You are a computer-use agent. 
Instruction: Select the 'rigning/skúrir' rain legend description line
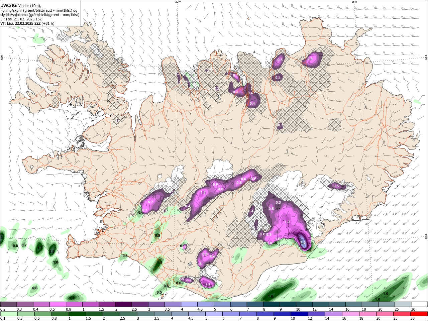(39, 10)
